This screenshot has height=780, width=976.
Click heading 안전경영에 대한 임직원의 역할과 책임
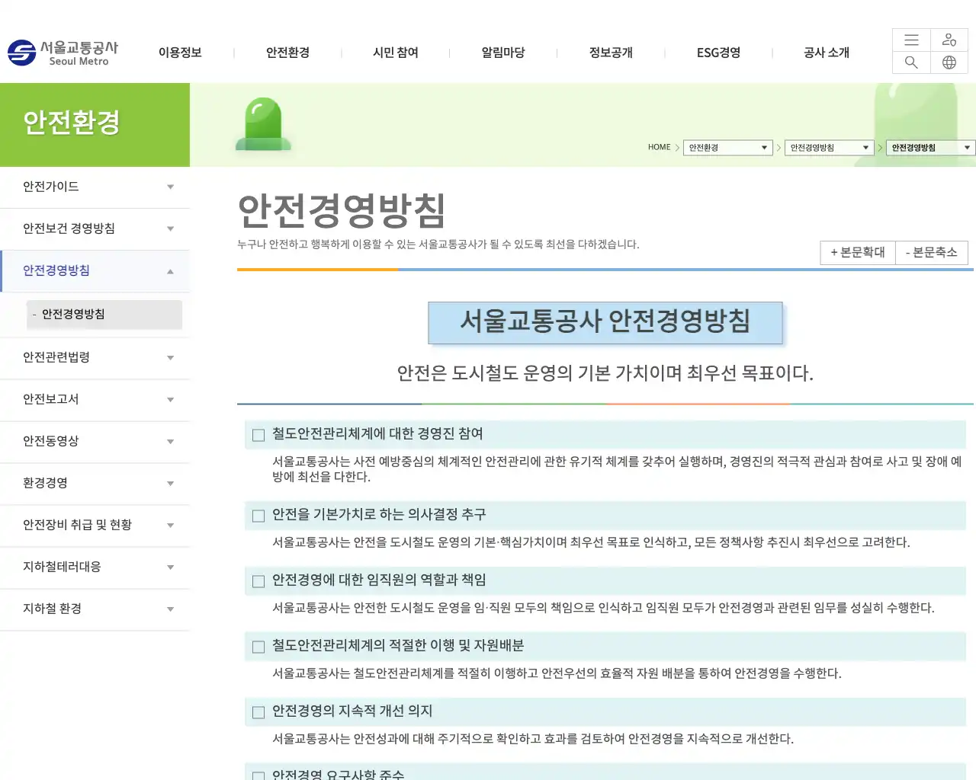379,580
